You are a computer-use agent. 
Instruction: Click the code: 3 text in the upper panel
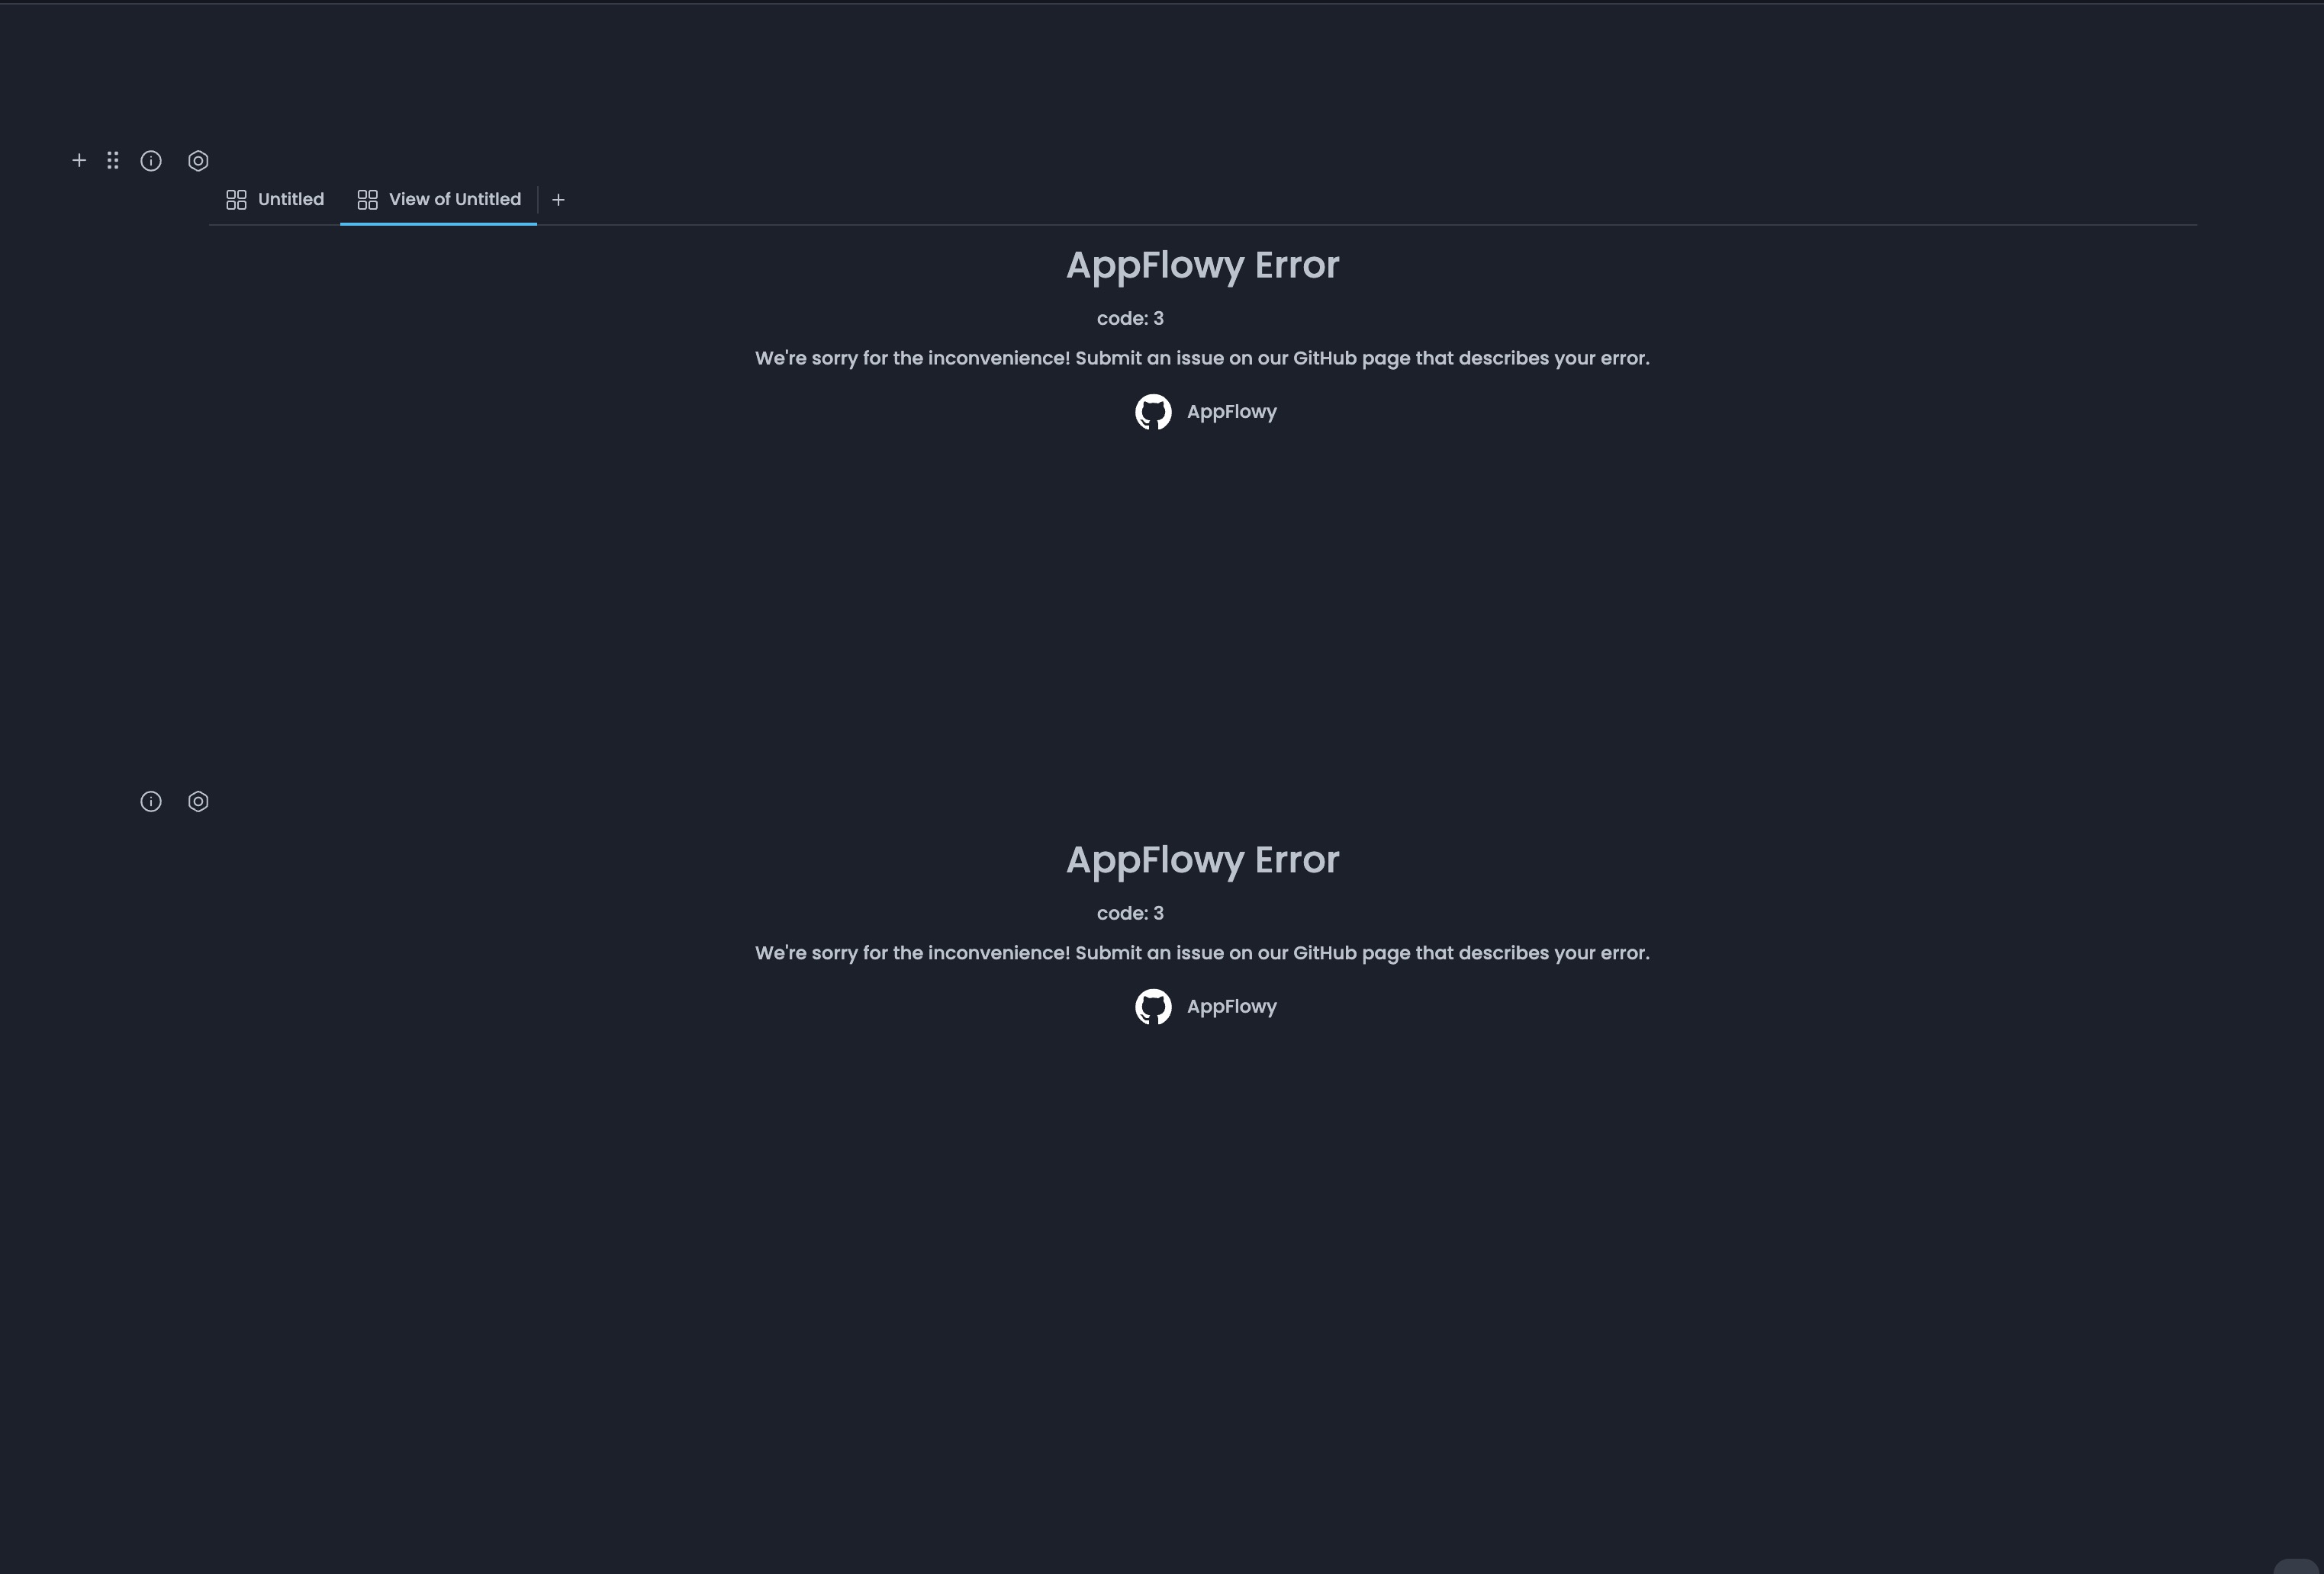(x=1130, y=318)
